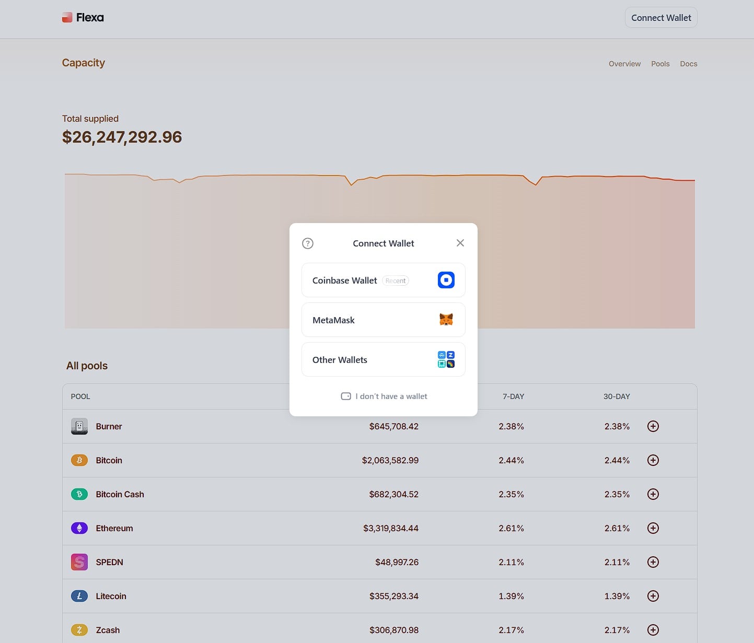Select the Litecoin pool name
Viewport: 754px width, 643px height.
[111, 596]
